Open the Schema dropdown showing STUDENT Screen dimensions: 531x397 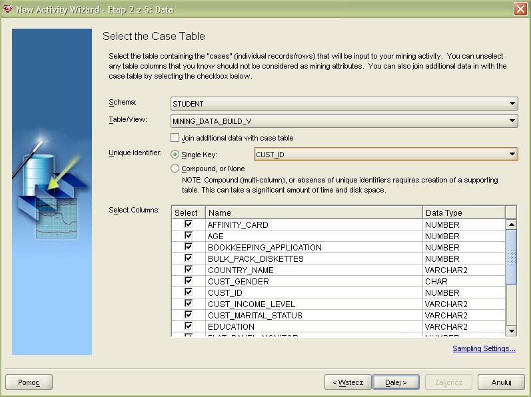tap(344, 103)
